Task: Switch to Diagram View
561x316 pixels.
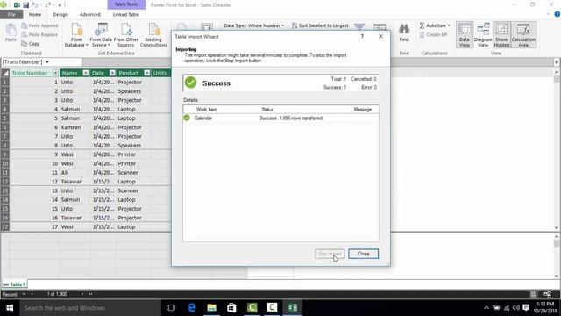Action: click(x=483, y=35)
